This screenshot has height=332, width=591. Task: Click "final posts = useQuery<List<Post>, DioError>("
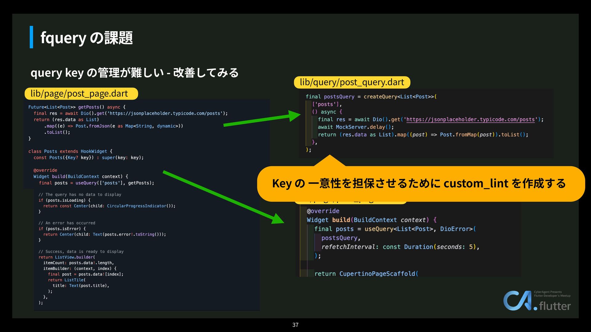click(395, 229)
